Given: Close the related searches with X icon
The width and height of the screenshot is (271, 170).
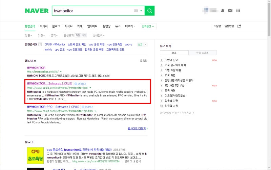Looking at the screenshot, I should (146, 45).
